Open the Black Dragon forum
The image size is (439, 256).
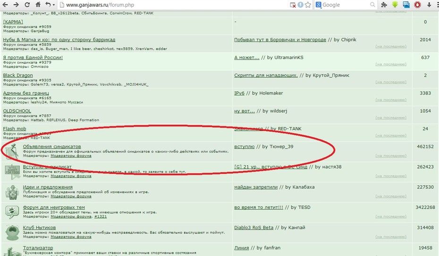[18, 76]
